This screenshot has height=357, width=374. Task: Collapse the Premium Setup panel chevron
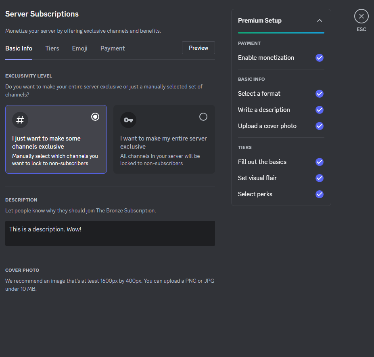[320, 21]
